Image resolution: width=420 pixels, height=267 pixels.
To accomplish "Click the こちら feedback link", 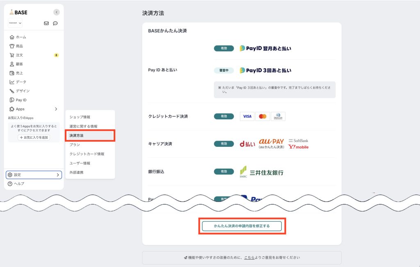I will (249, 258).
